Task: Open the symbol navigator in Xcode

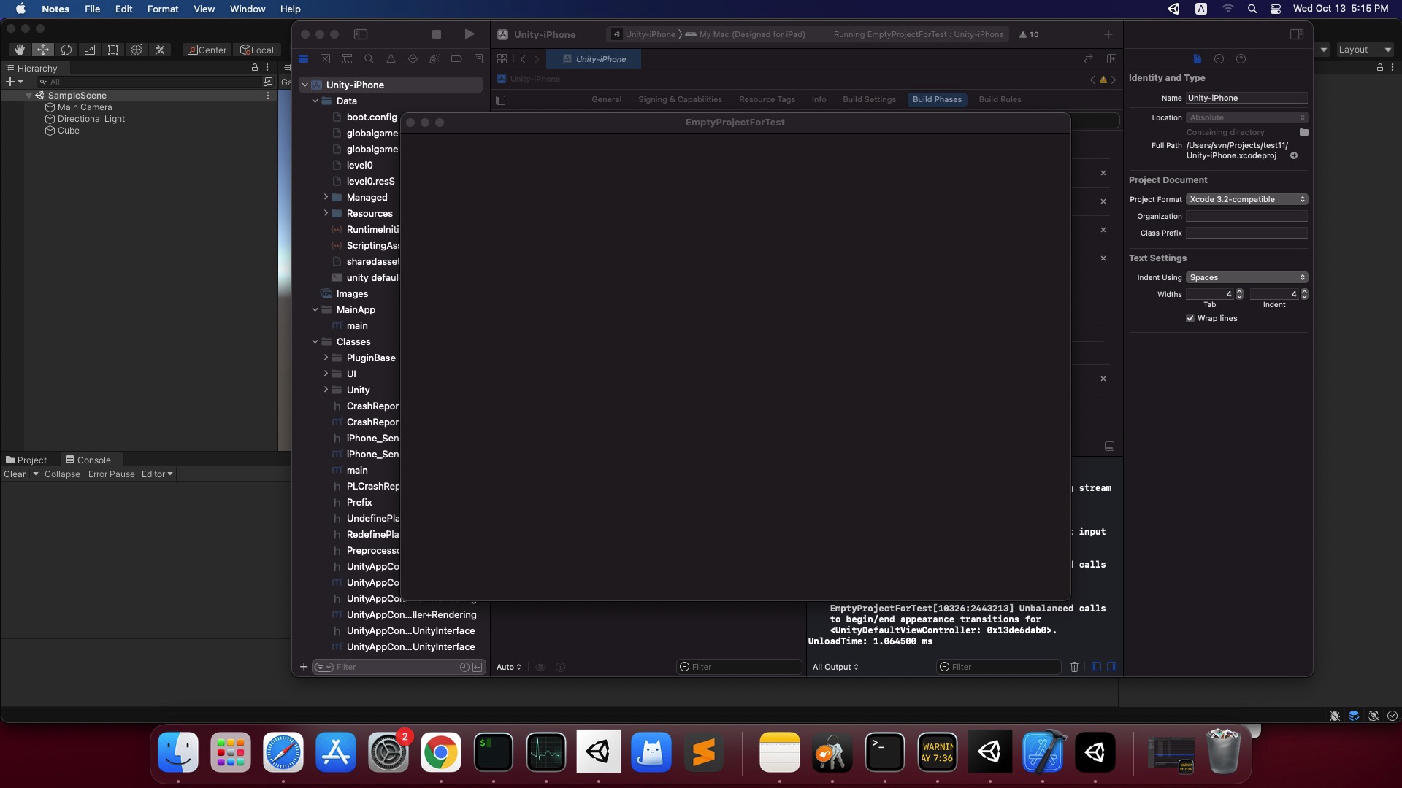Action: tap(348, 59)
